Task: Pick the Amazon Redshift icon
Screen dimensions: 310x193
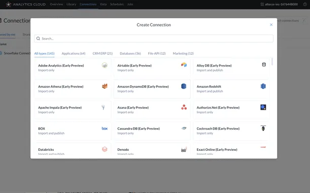Action: pyautogui.click(x=263, y=86)
